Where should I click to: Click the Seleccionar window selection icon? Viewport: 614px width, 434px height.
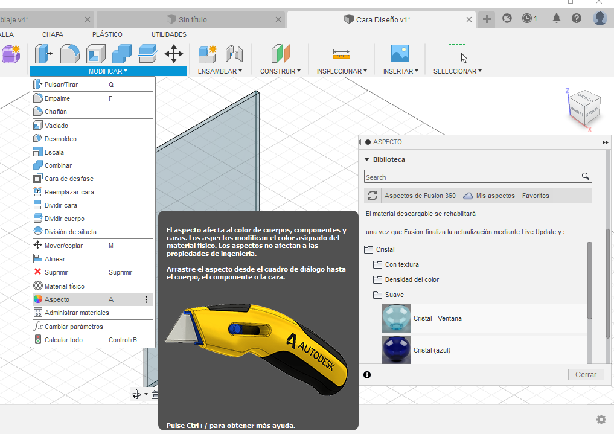point(458,53)
